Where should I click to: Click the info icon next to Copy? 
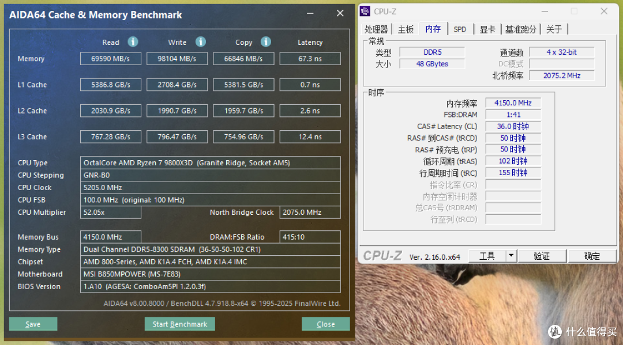[266, 42]
